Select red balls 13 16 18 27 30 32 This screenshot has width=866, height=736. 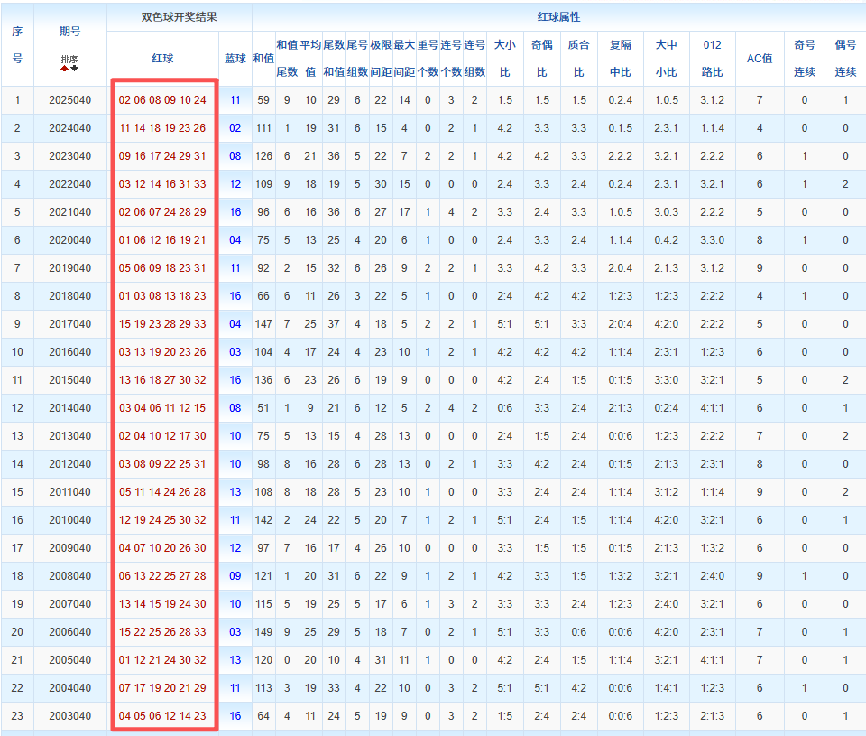162,380
